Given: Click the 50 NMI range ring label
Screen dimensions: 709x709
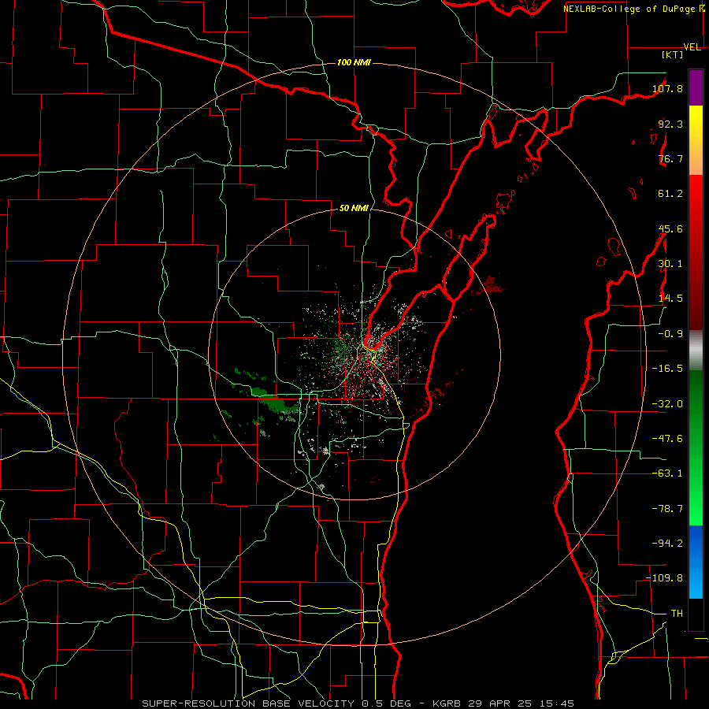Looking at the screenshot, I should point(354,208).
